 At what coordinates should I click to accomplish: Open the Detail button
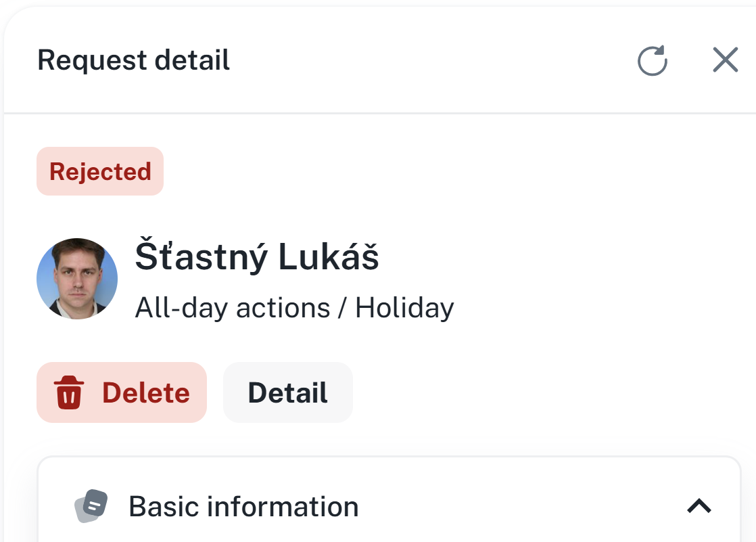pos(287,392)
